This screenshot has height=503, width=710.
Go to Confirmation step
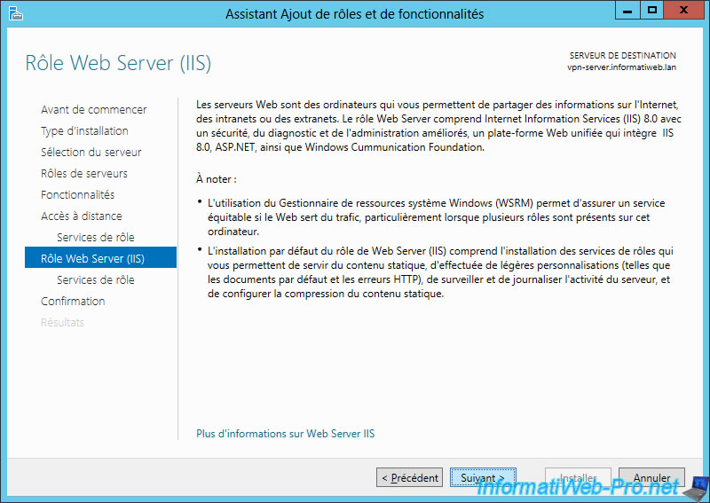pos(73,301)
